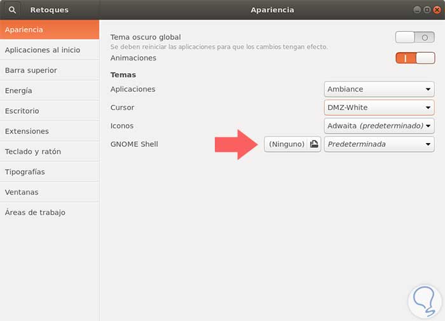
Task: Disable the Animaciones switch
Action: tap(414, 58)
